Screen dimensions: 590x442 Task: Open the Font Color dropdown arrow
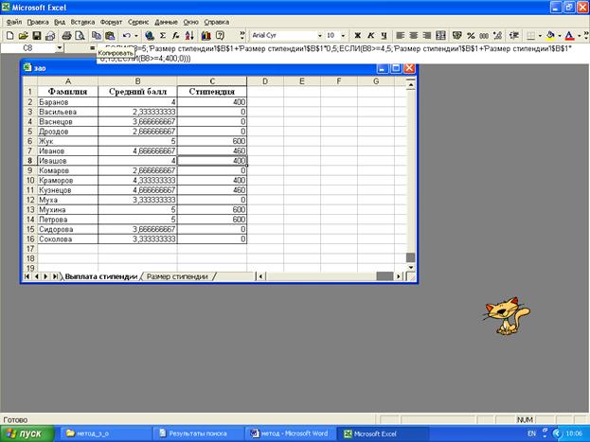click(579, 36)
